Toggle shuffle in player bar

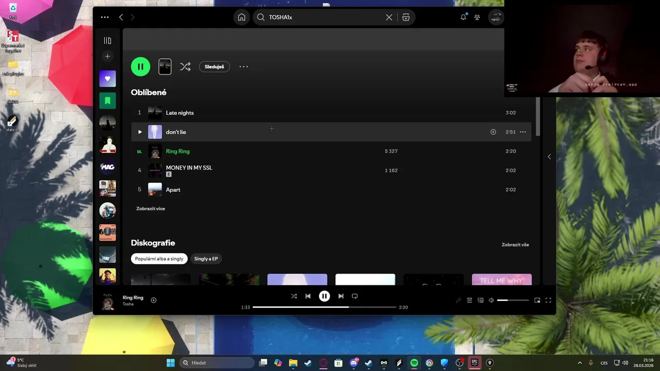[294, 296]
